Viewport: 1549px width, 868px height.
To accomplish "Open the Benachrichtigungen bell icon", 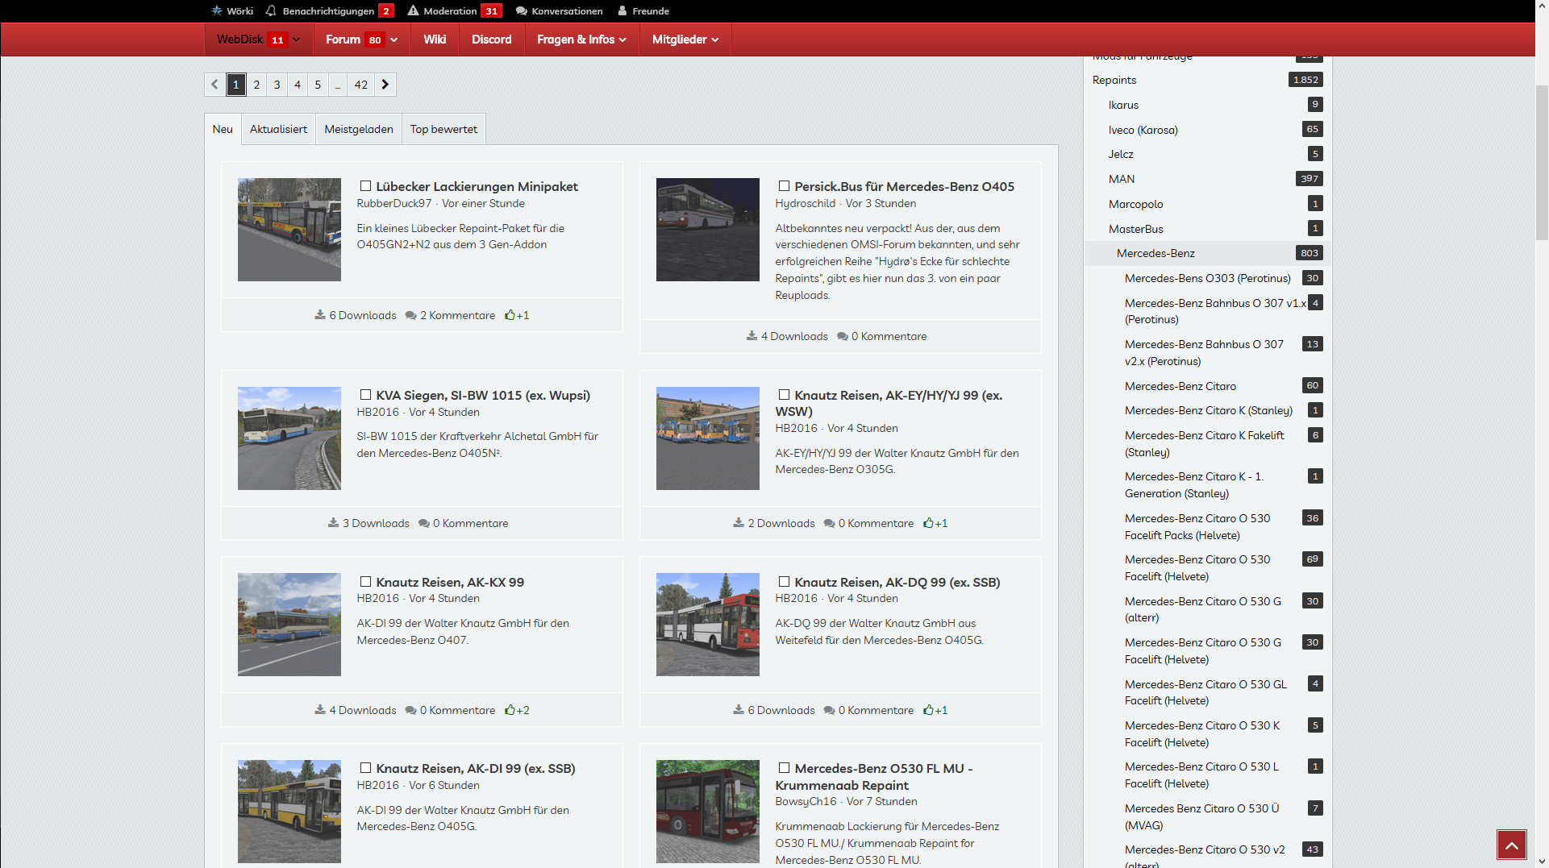I will 271,10.
